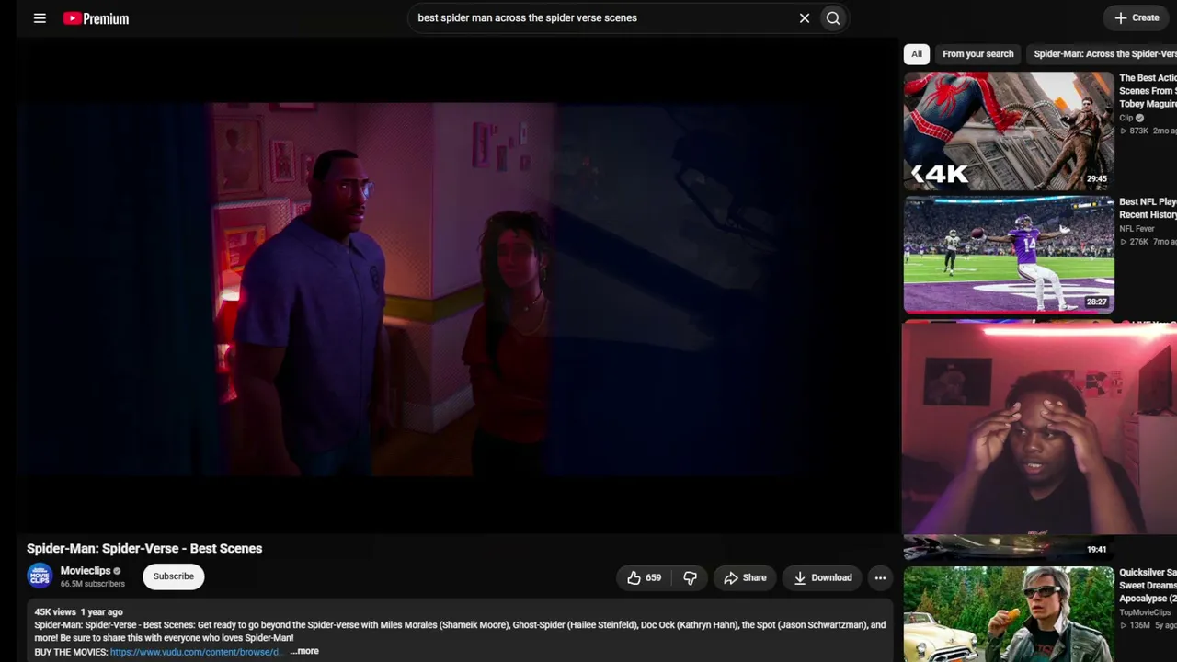The height and width of the screenshot is (662, 1177).
Task: Open 'Best NFL Plays' video title
Action: pyautogui.click(x=1148, y=208)
